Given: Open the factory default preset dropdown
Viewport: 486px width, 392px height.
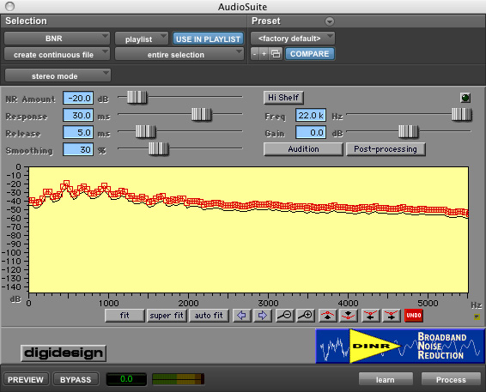Looking at the screenshot, I should [292, 39].
